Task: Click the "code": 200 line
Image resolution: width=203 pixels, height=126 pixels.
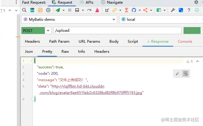Action: tap(48, 74)
